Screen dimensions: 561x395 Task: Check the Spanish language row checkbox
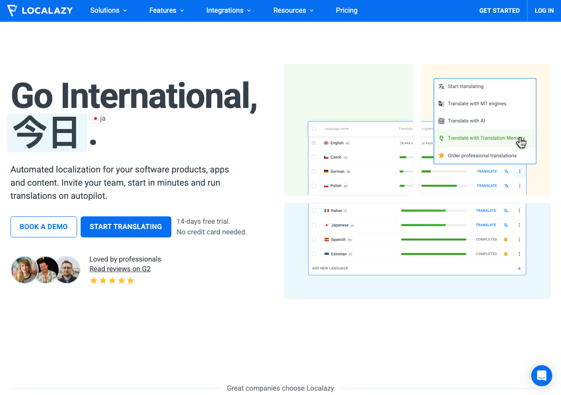[314, 240]
